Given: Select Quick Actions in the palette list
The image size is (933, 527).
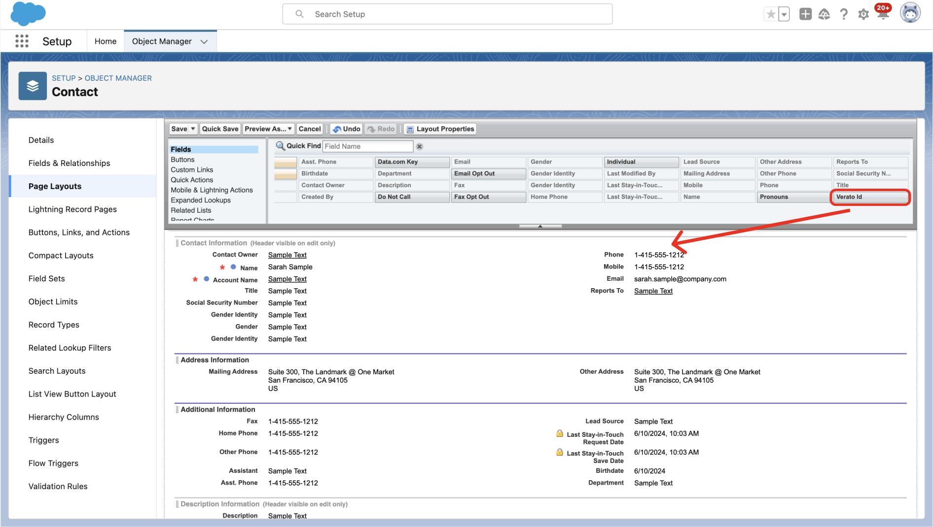Looking at the screenshot, I should [192, 180].
